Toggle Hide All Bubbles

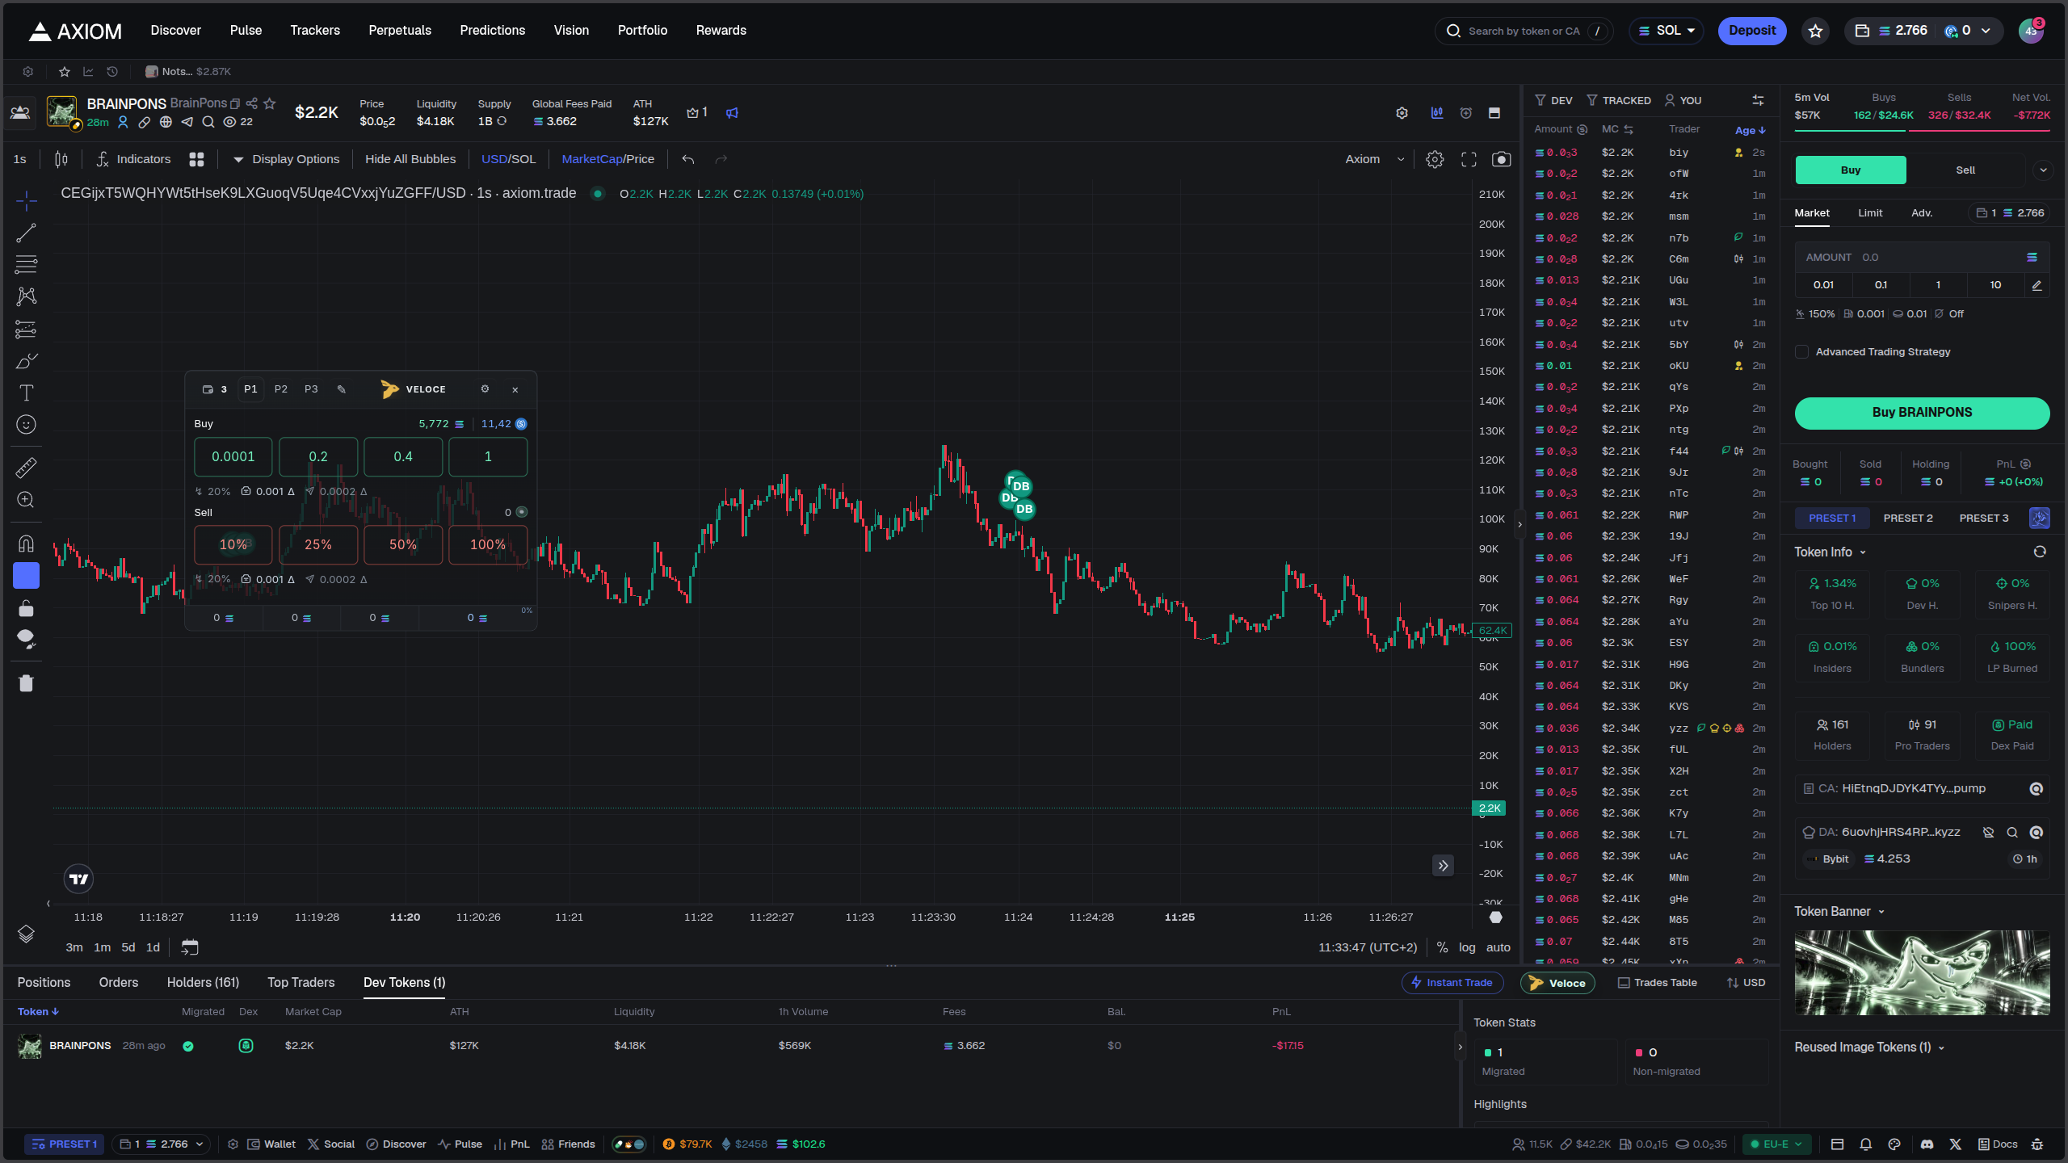point(410,159)
